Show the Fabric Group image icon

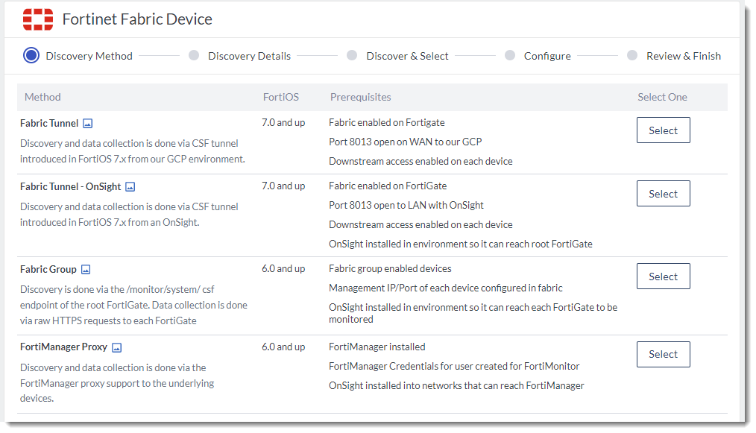pos(86,270)
